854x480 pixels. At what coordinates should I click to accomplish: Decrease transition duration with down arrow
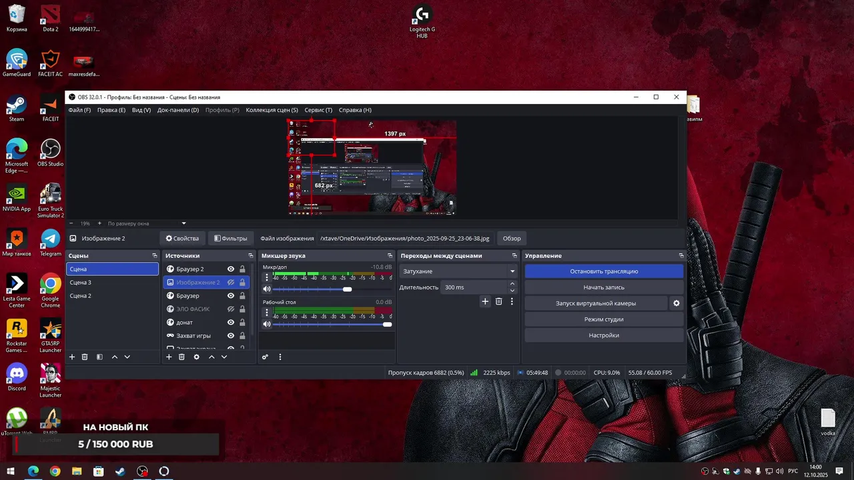coord(512,291)
